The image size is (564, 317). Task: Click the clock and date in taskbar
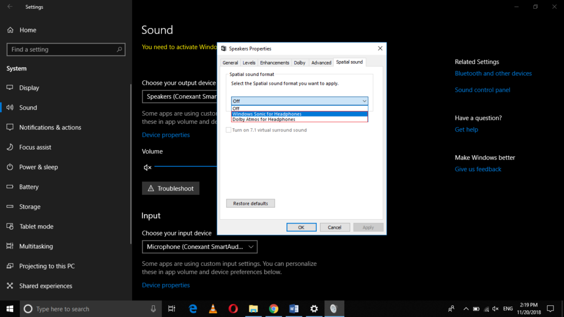tap(529, 309)
